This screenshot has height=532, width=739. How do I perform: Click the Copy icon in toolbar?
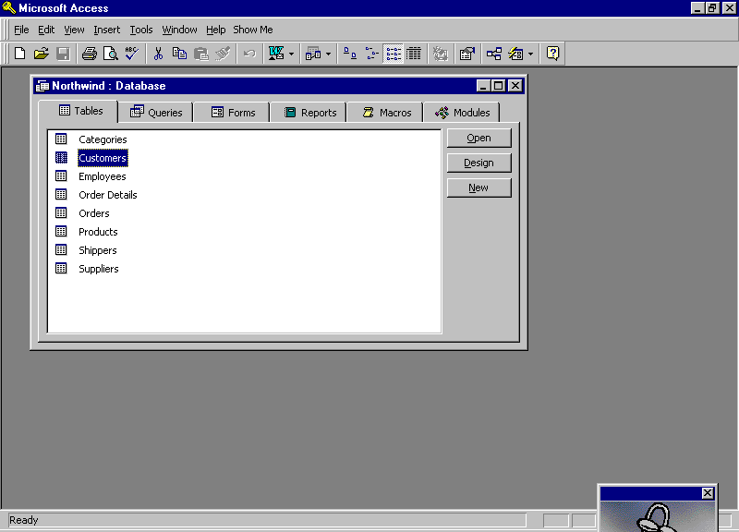pos(180,54)
